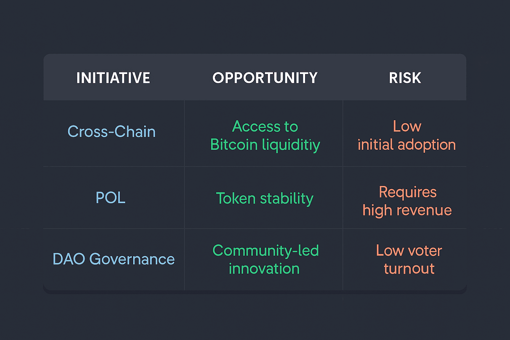This screenshot has width=510, height=340.
Task: Click the green word 'innovation'
Action: [x=264, y=269]
